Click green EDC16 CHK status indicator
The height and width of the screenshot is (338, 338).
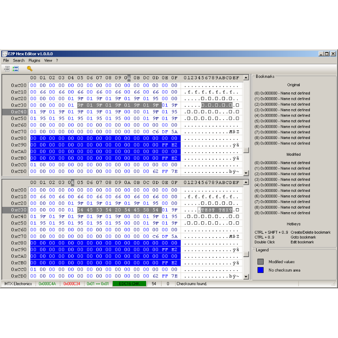coord(129,284)
